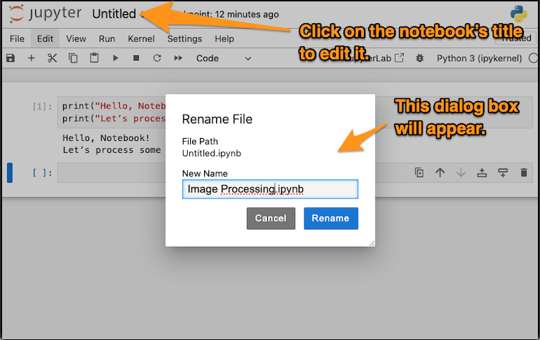Cut the selected cell with scissors icon
Viewport: 540px width, 340px height.
[53, 57]
